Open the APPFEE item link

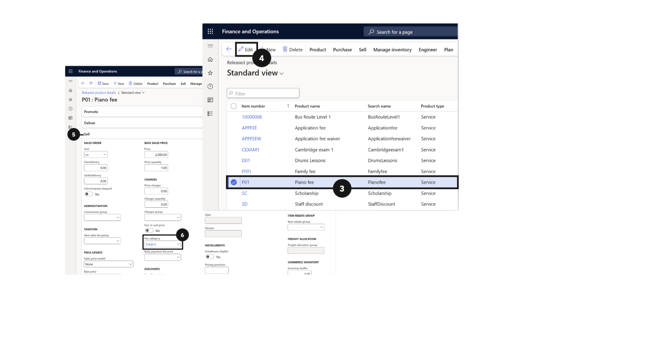[x=249, y=128]
